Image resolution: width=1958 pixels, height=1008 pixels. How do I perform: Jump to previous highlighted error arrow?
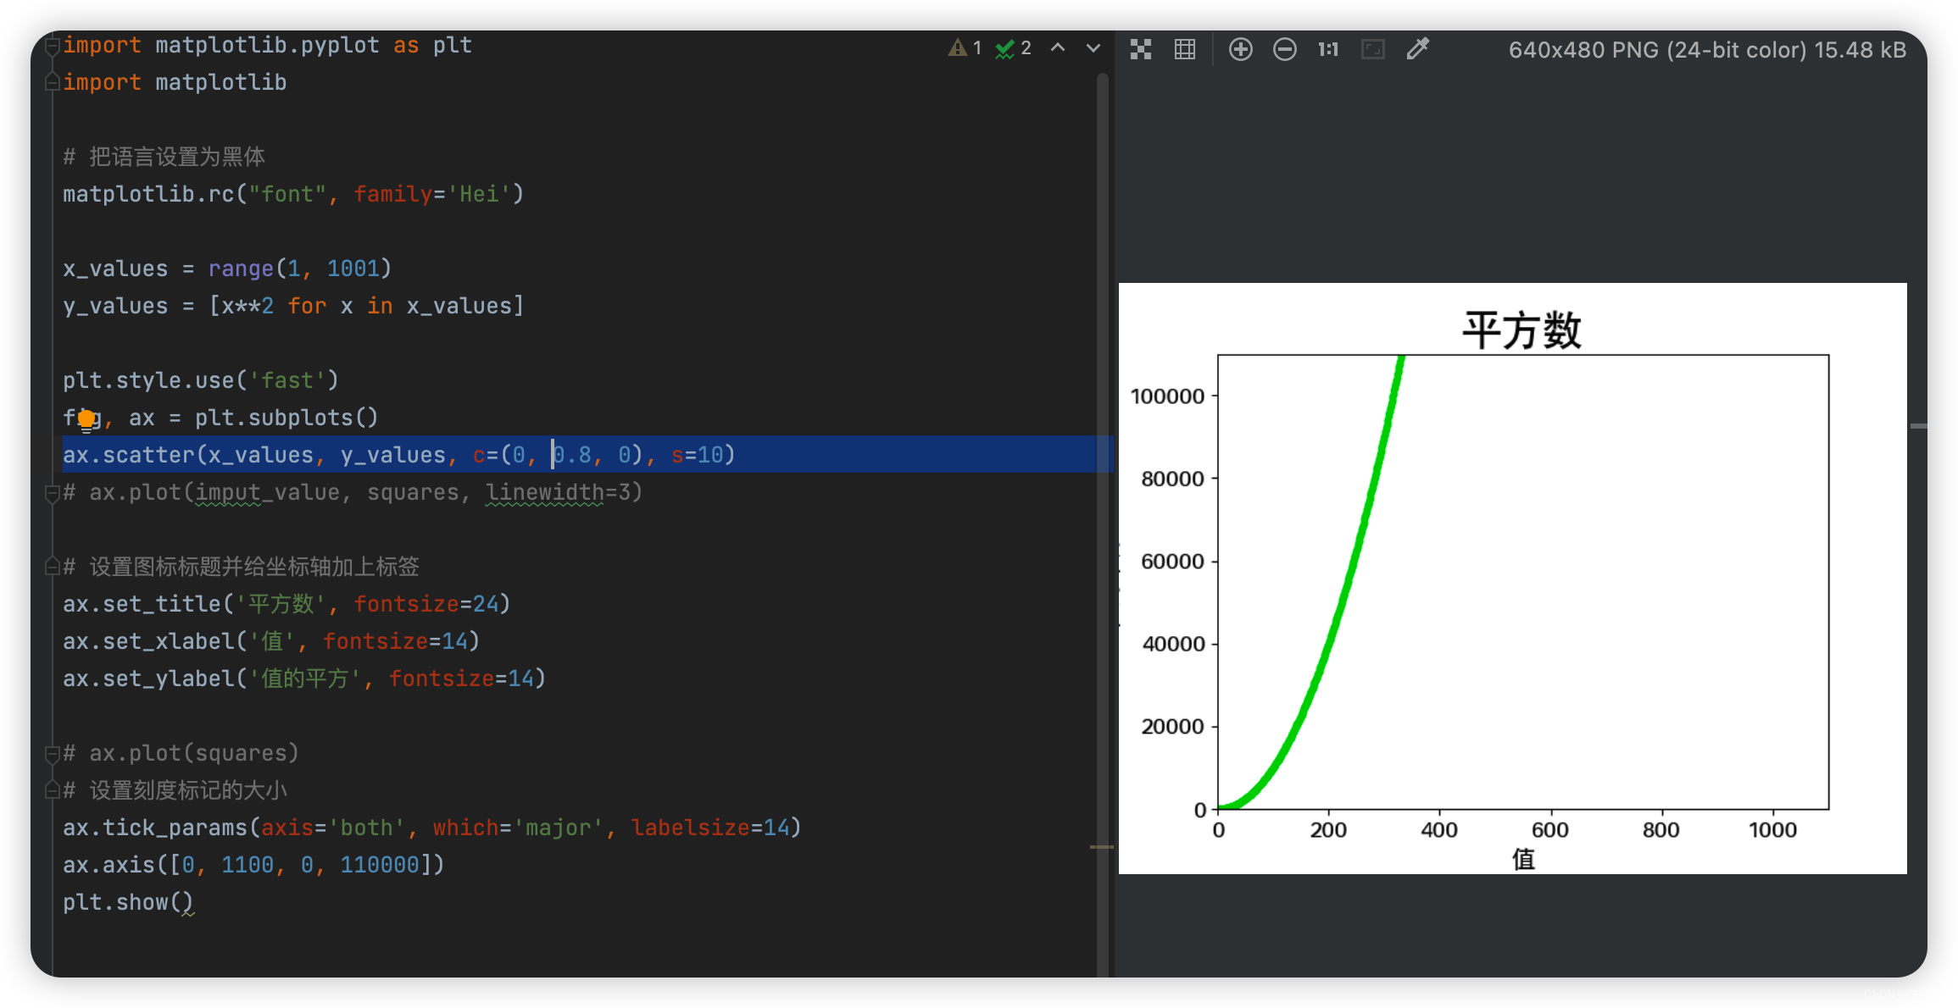pyautogui.click(x=1058, y=48)
